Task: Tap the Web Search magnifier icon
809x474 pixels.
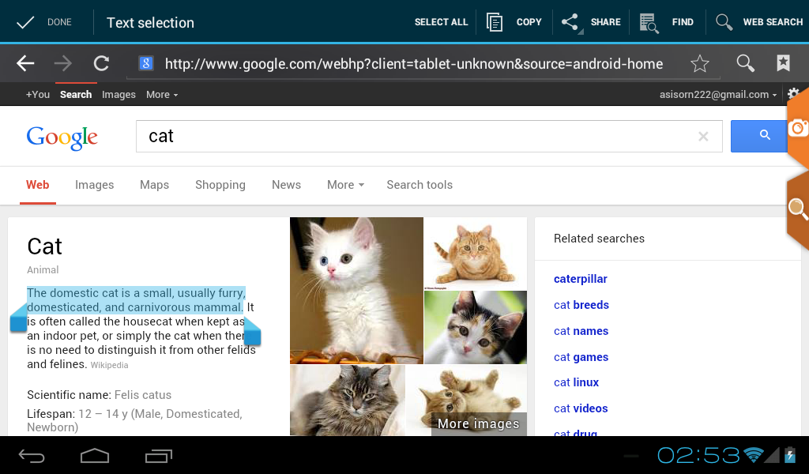Action: tap(724, 22)
